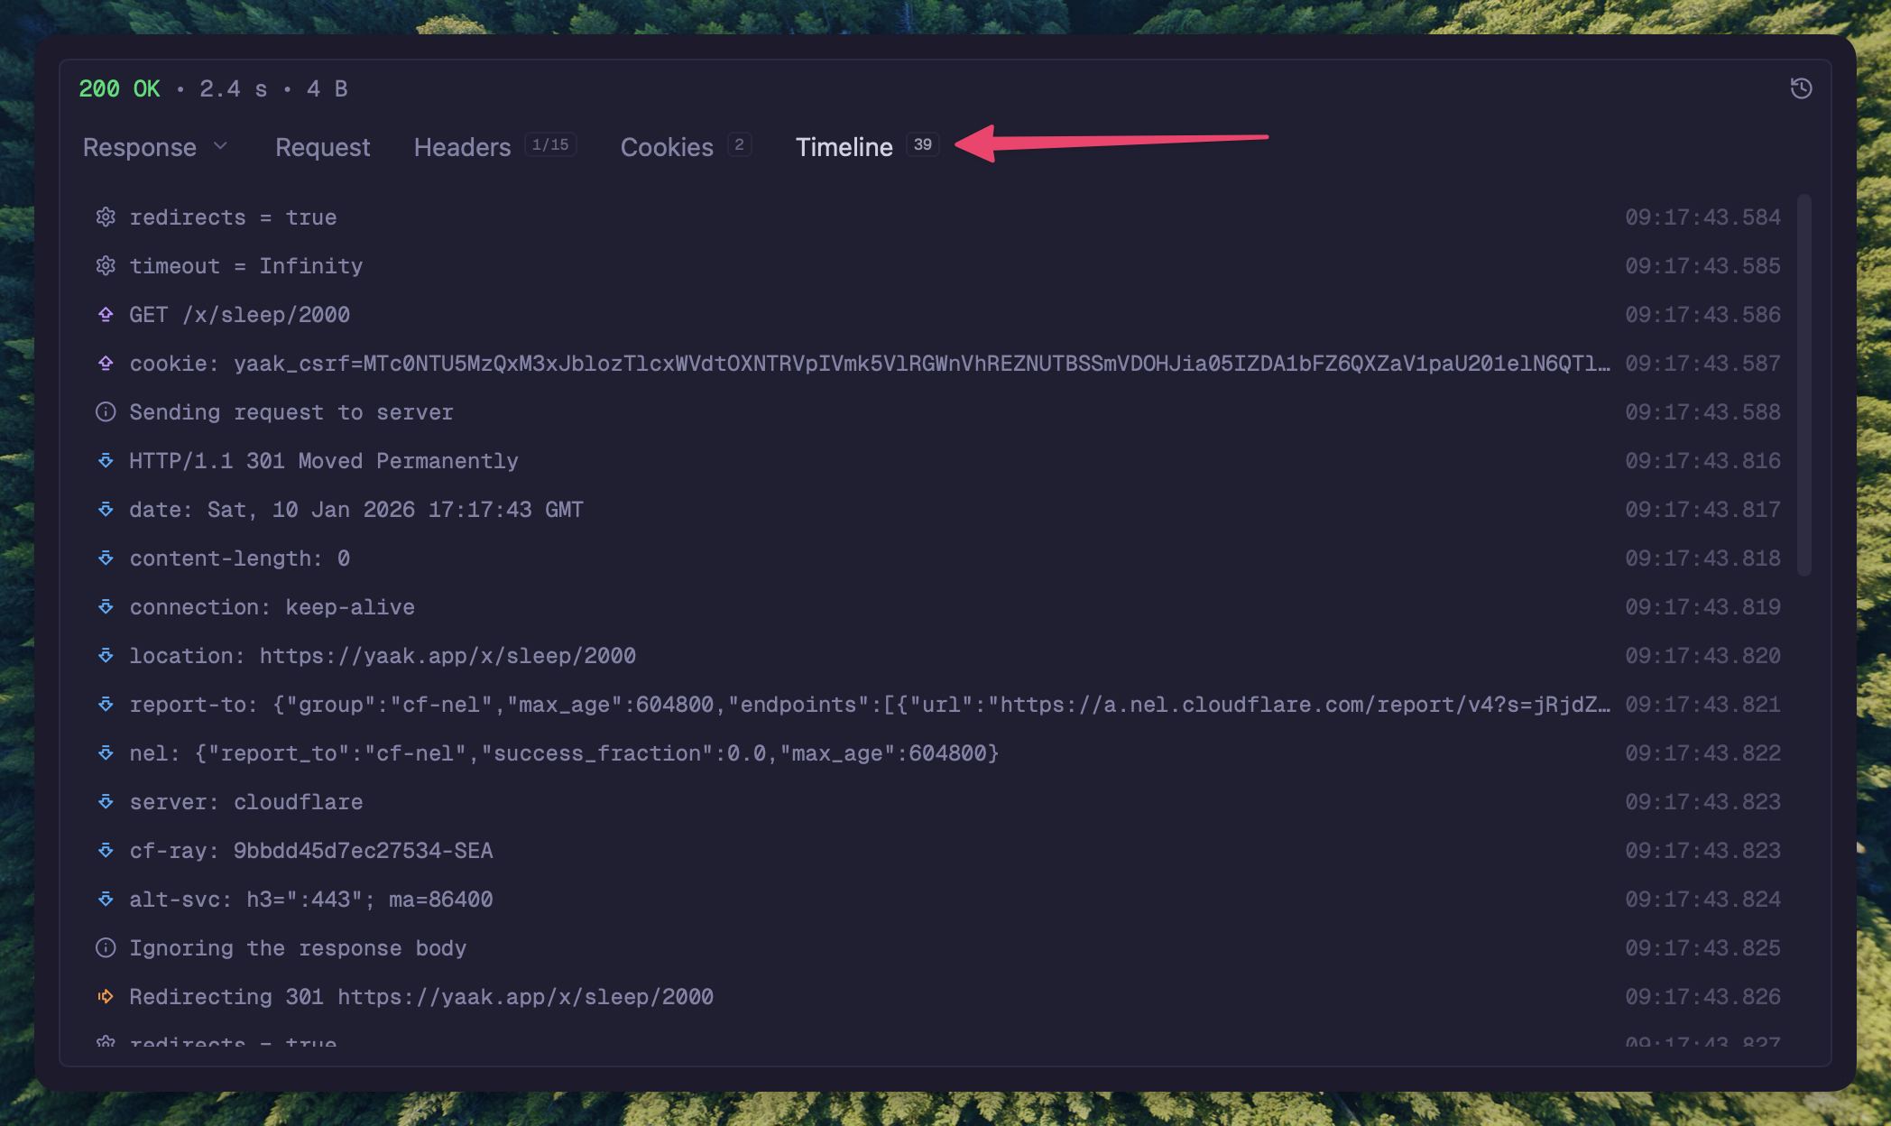Image resolution: width=1891 pixels, height=1126 pixels.
Task: Switch to the Request tab
Action: (322, 147)
